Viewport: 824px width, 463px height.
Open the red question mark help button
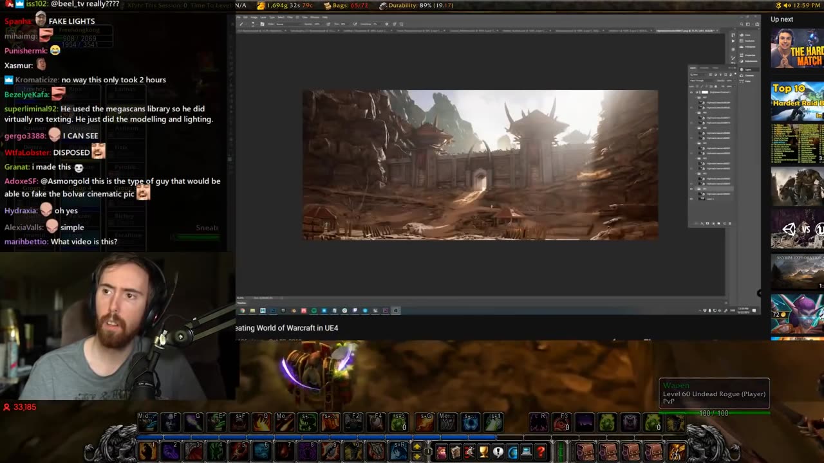click(541, 451)
